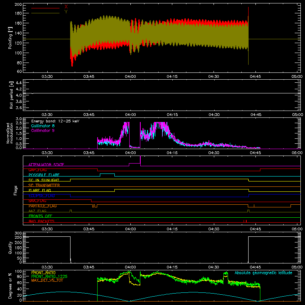Click the BAD_PACKETS pulse before 04:45
The height and width of the screenshot is (305, 305).
[x=245, y=221]
